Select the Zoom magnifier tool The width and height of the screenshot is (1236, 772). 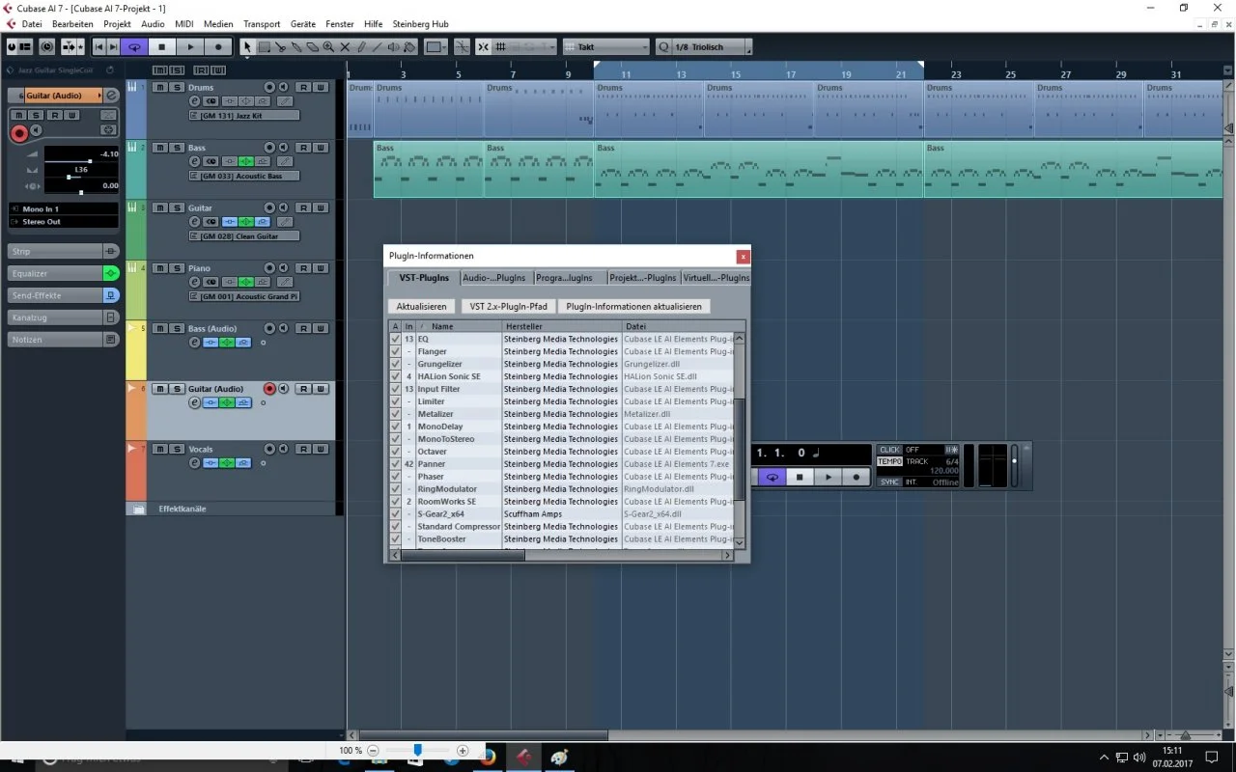(328, 46)
